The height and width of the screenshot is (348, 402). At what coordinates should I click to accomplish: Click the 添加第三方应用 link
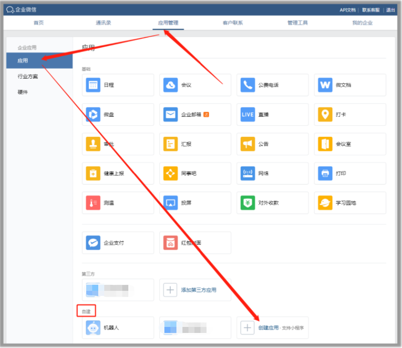(198, 290)
